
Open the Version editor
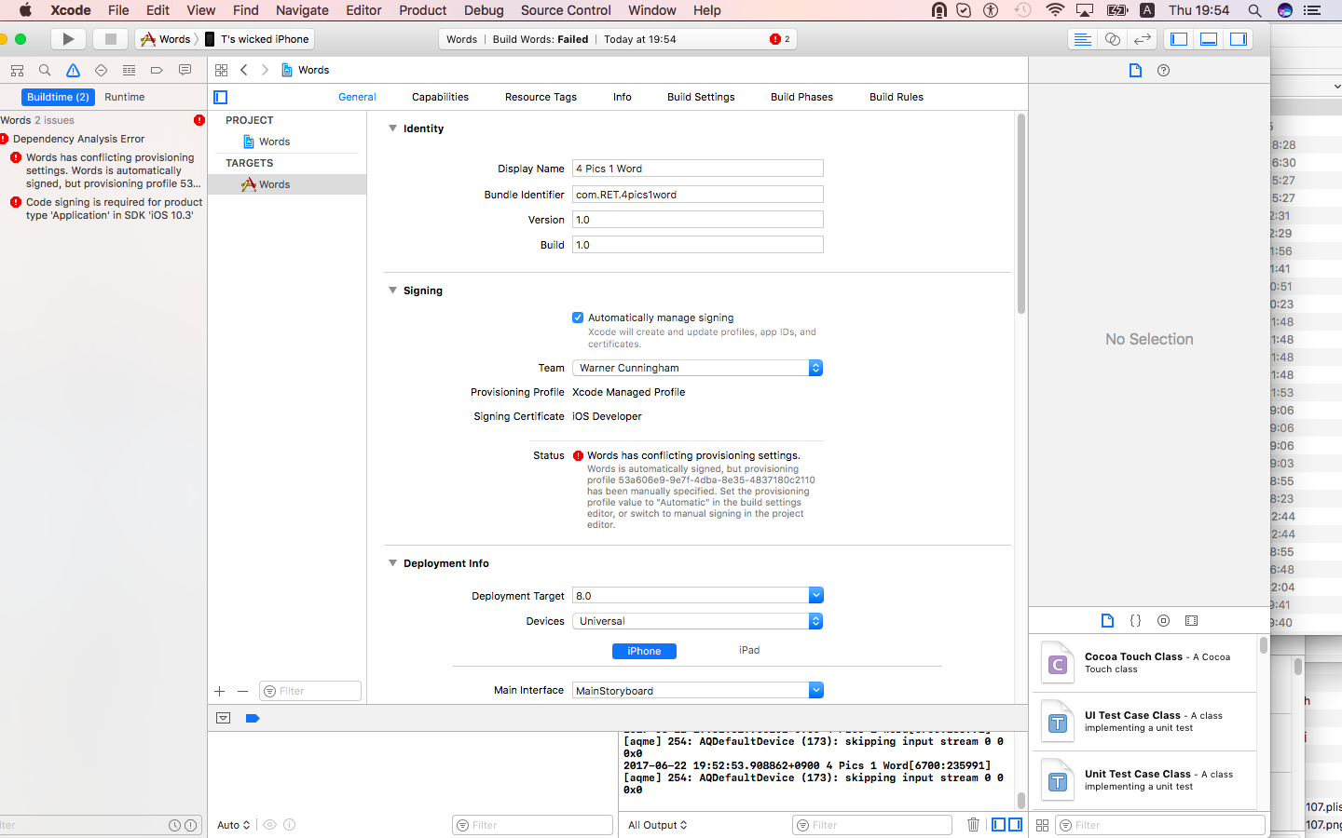[x=1142, y=39]
